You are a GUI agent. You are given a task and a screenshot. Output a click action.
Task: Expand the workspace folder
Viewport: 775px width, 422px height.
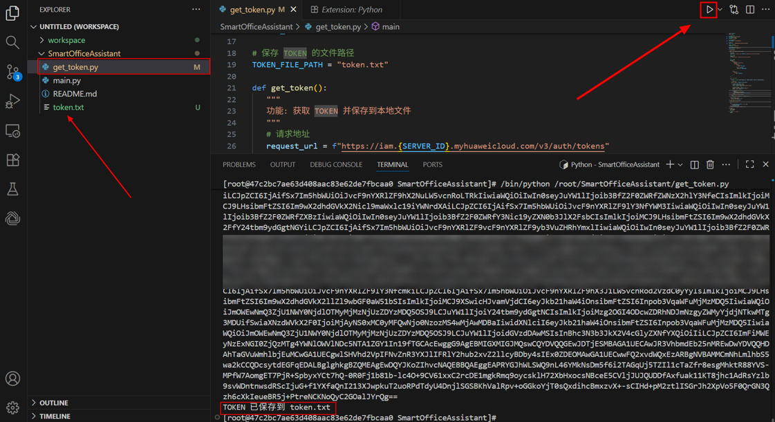tap(66, 40)
